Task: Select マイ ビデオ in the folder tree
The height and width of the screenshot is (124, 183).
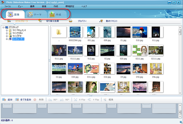Action: [17, 36]
